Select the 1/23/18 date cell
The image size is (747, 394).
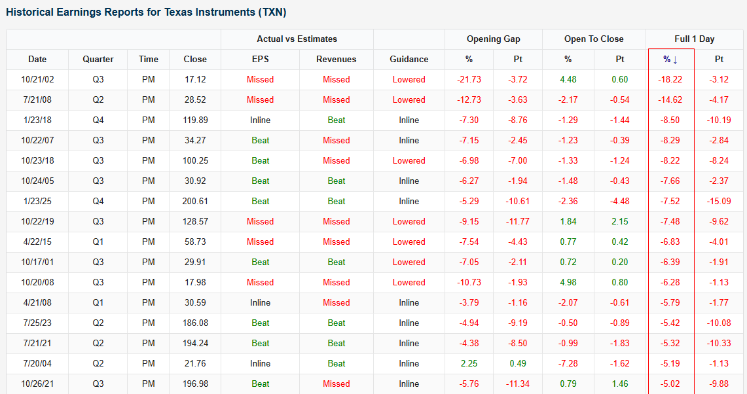(37, 120)
